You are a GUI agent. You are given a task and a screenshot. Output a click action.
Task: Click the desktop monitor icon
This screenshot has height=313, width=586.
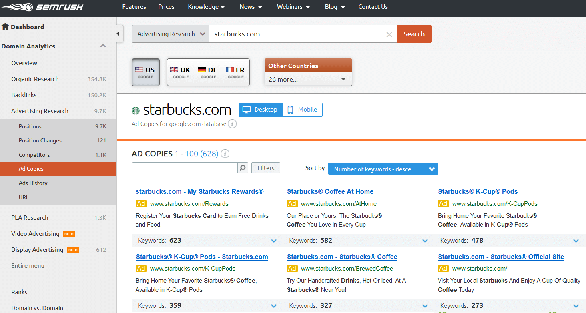tap(247, 110)
